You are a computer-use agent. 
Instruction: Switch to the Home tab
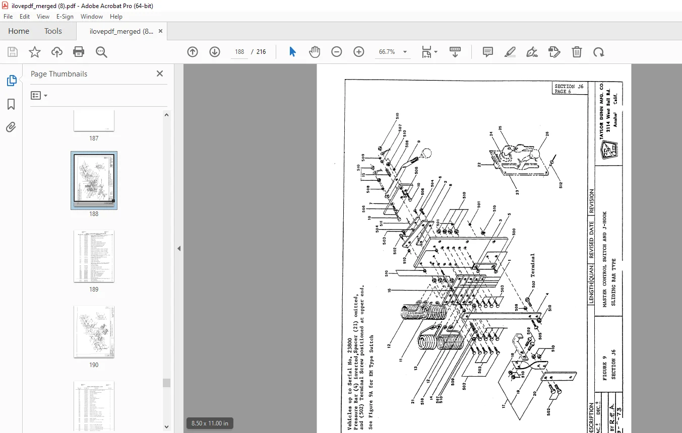(x=19, y=31)
